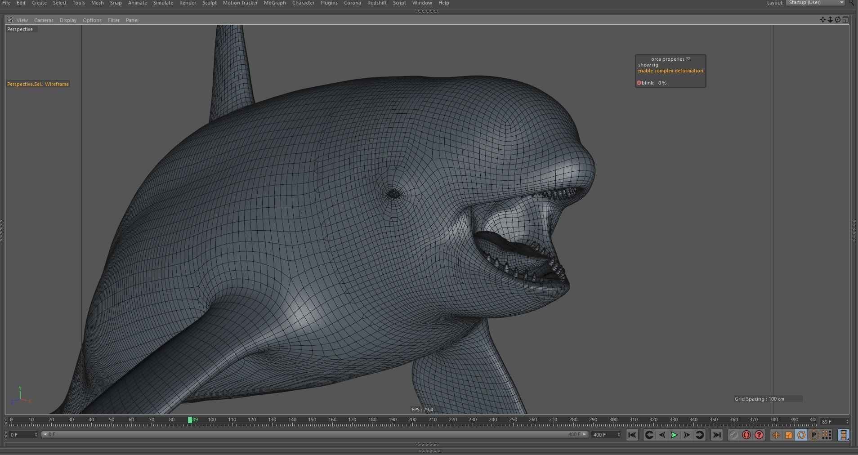
Task: Open the timeline filmstrip options icon
Action: coord(844,435)
